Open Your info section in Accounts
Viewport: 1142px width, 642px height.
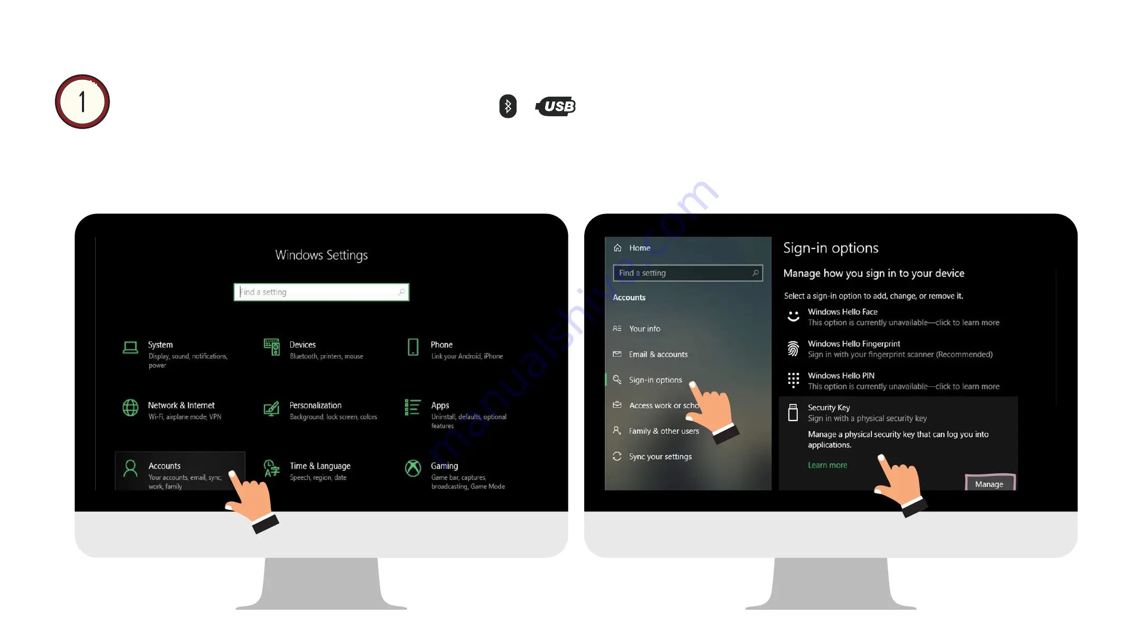[x=644, y=329]
